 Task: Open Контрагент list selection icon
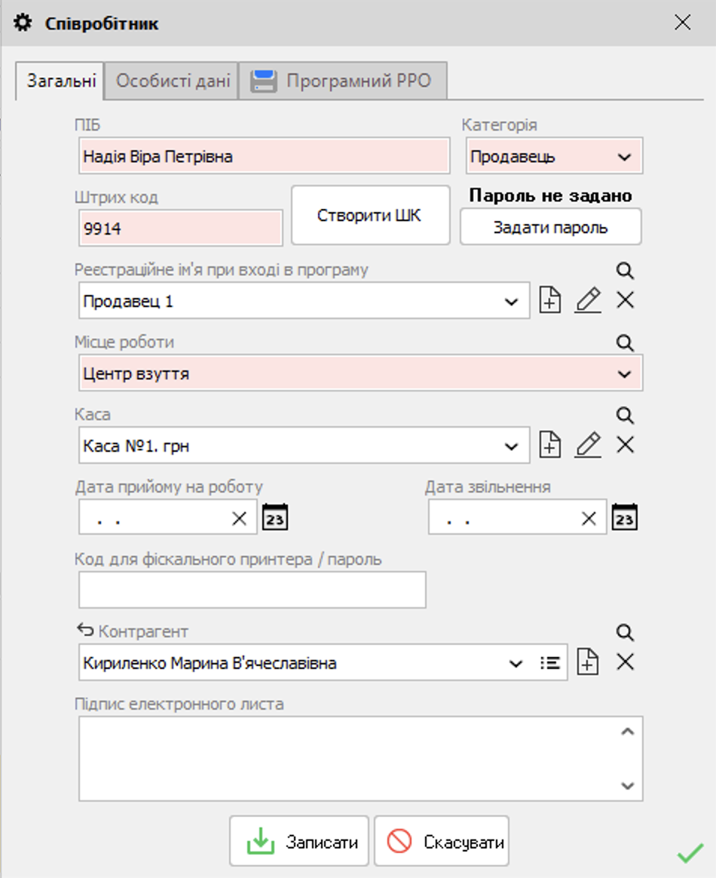(x=550, y=663)
